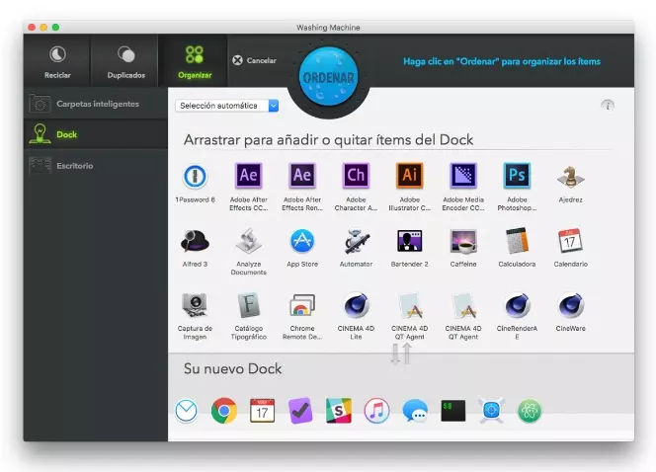The width and height of the screenshot is (656, 472).
Task: Click Slack icon in new Dock
Action: [339, 411]
